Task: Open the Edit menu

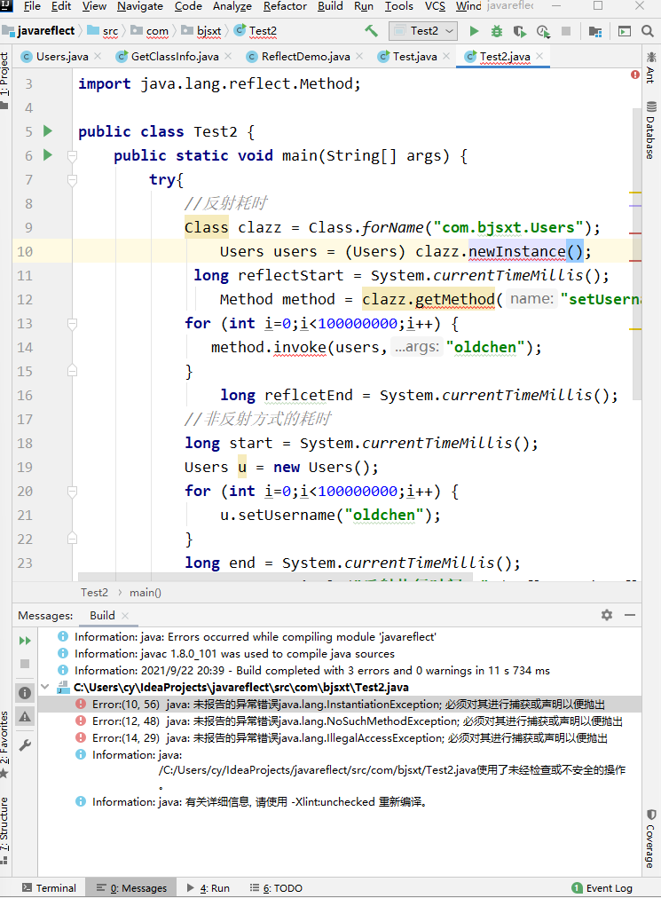Action: pyautogui.click(x=60, y=6)
